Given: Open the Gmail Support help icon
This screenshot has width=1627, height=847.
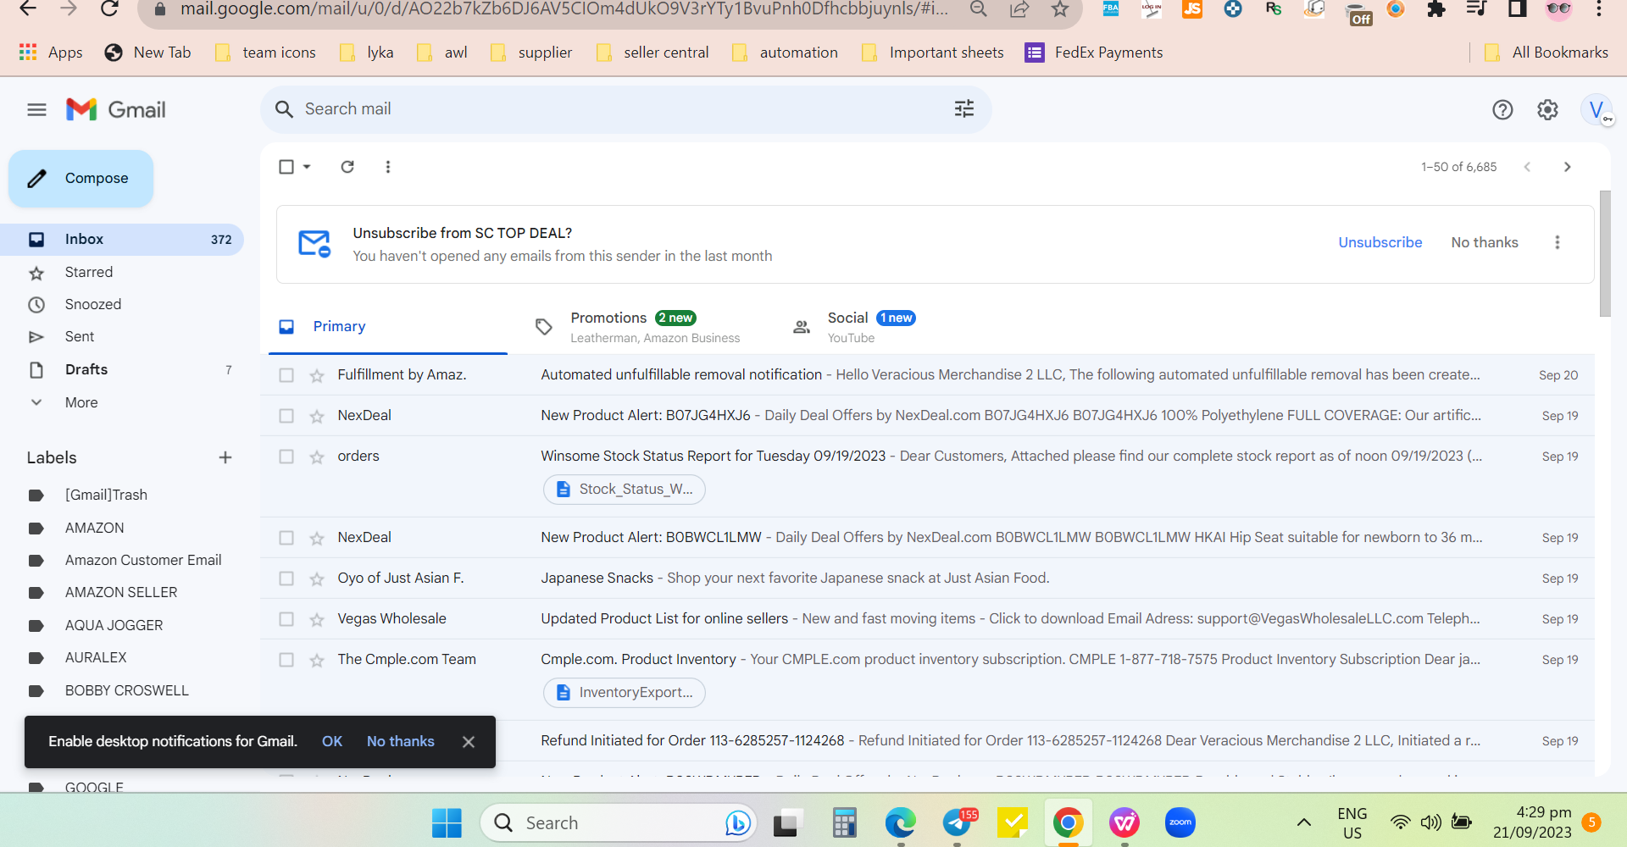Looking at the screenshot, I should coord(1502,109).
